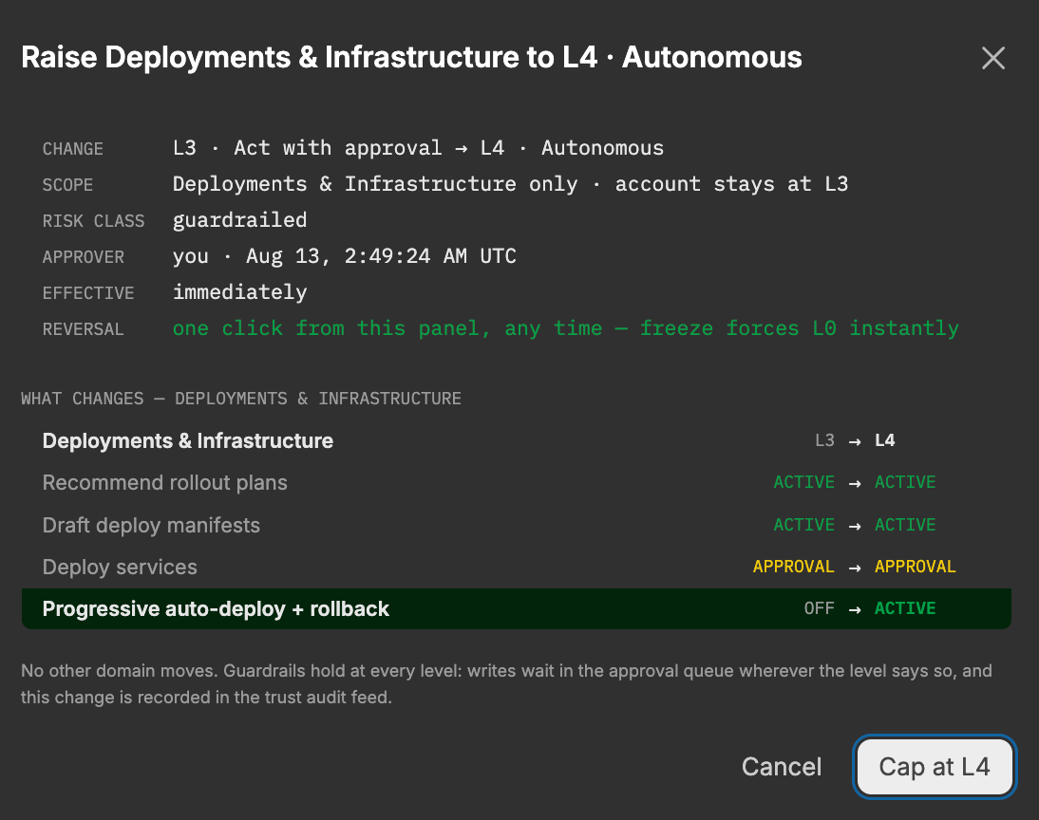Close the Raise Deployments dialog
Screen dimensions: 1039x820
993,58
